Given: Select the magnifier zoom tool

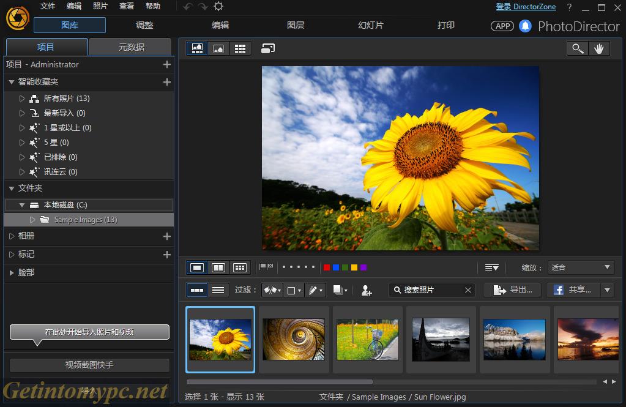Looking at the screenshot, I should [x=577, y=48].
